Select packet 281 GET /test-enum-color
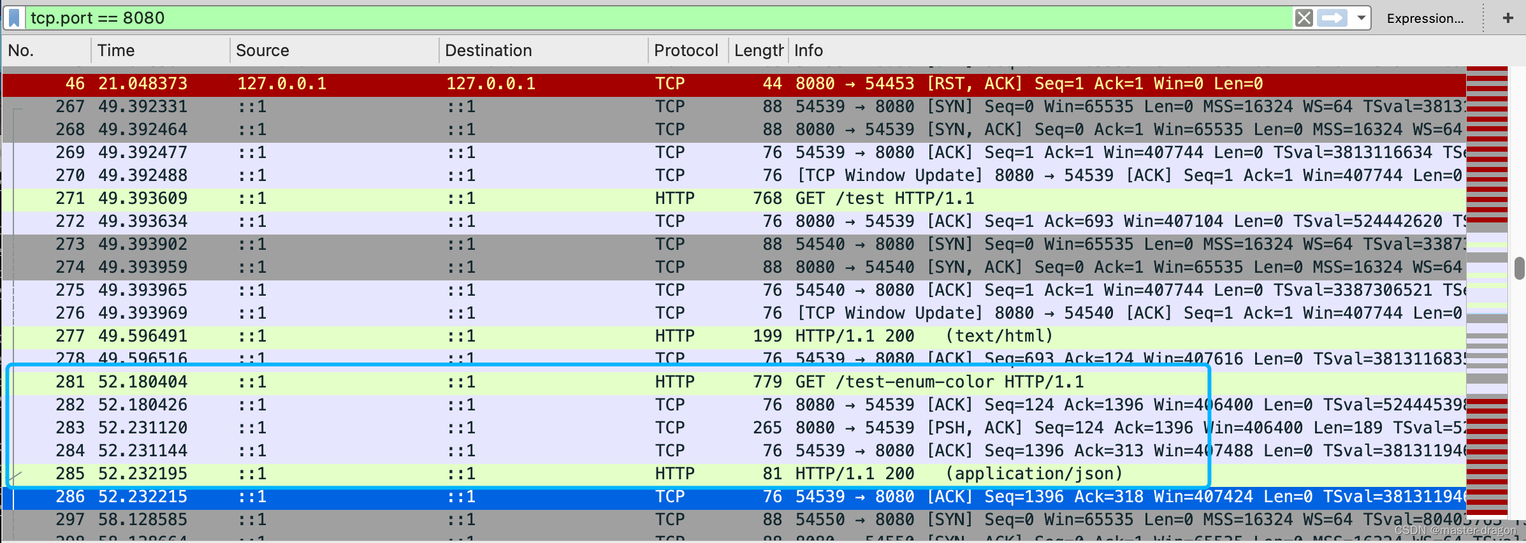 [x=734, y=382]
